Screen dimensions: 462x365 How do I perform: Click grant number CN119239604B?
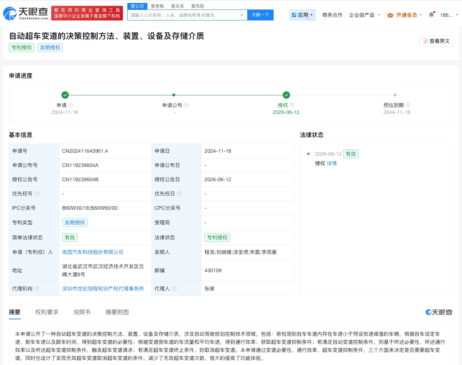(x=80, y=179)
